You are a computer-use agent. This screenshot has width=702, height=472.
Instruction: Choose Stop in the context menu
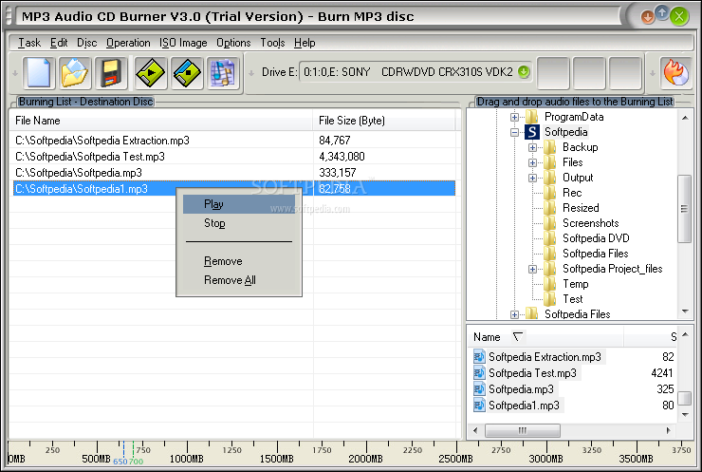(x=239, y=223)
